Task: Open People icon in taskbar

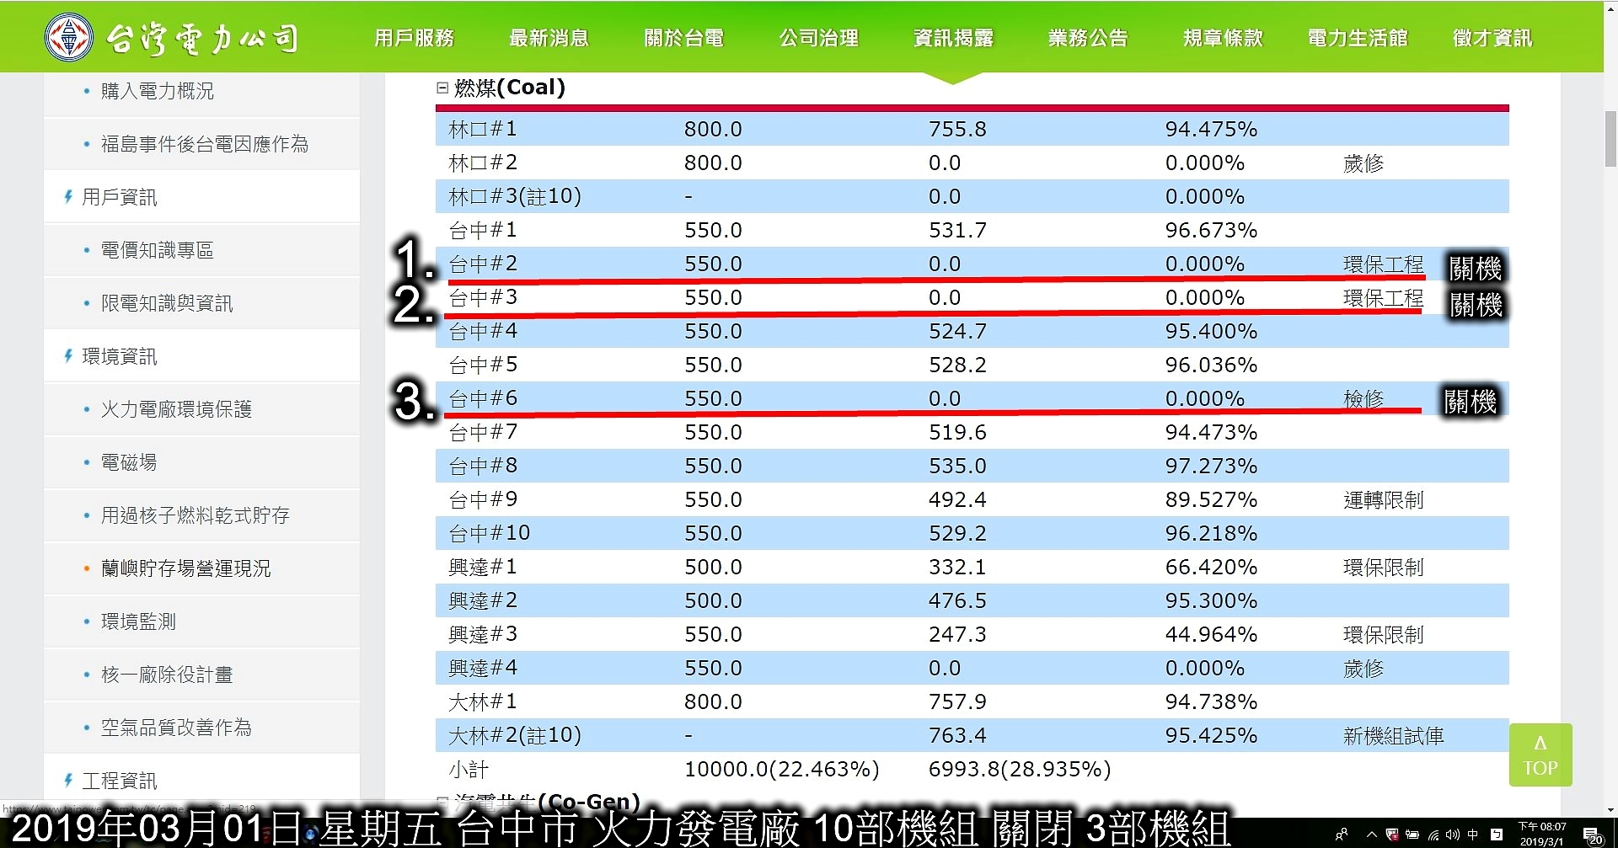Action: [x=1342, y=835]
